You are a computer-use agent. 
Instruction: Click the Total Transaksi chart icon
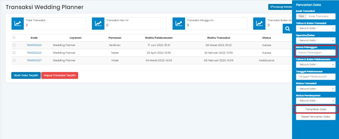point(18,23)
